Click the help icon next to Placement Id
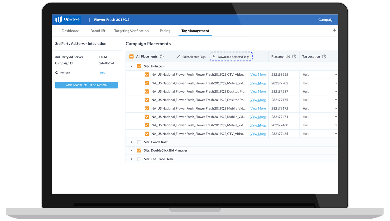Image resolution: width=390 pixels, height=221 pixels. click(x=294, y=56)
